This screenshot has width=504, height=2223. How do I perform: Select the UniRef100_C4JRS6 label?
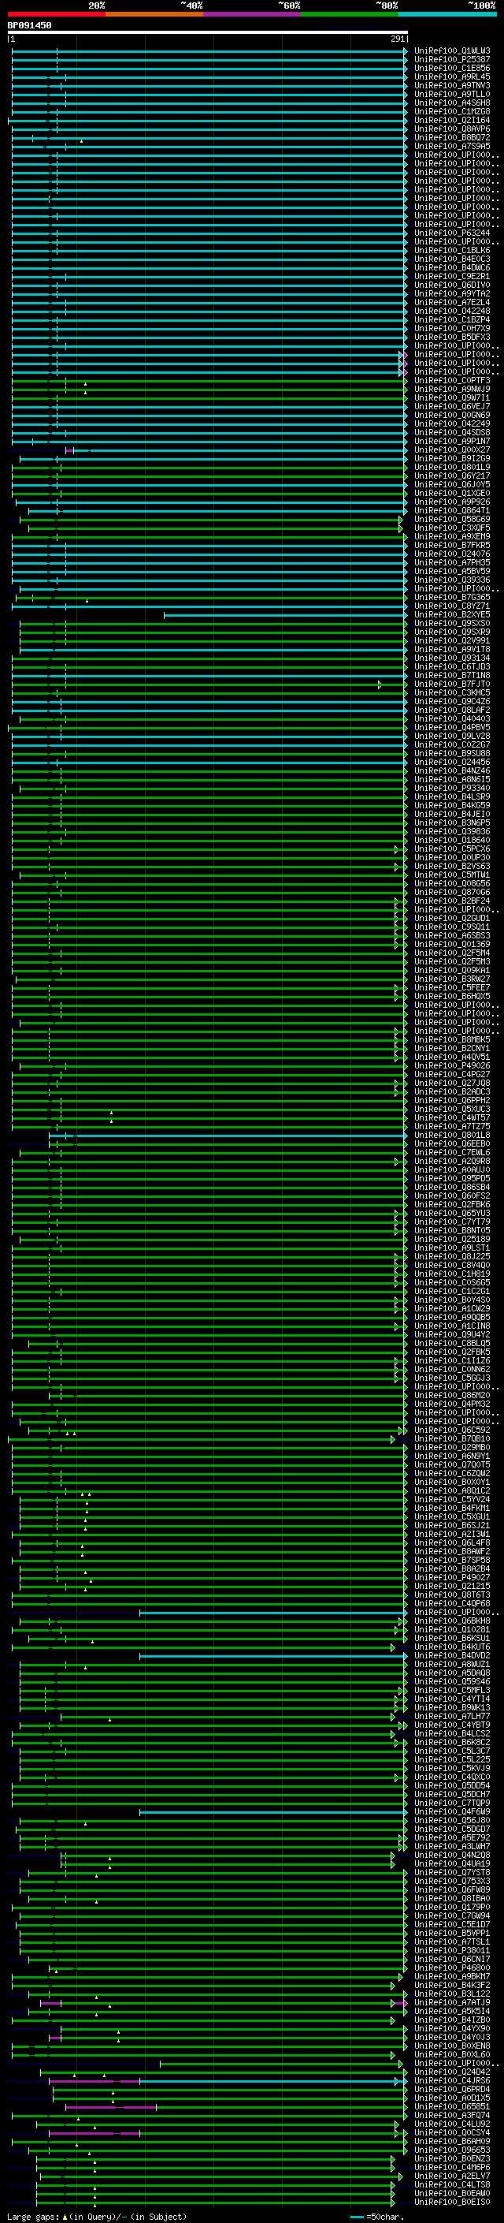(x=452, y=2080)
